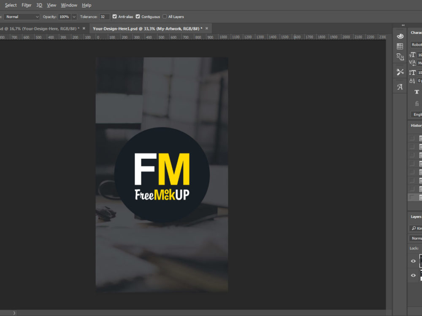Uncheck the Contiguous checkbox
The height and width of the screenshot is (316, 422).
point(138,16)
